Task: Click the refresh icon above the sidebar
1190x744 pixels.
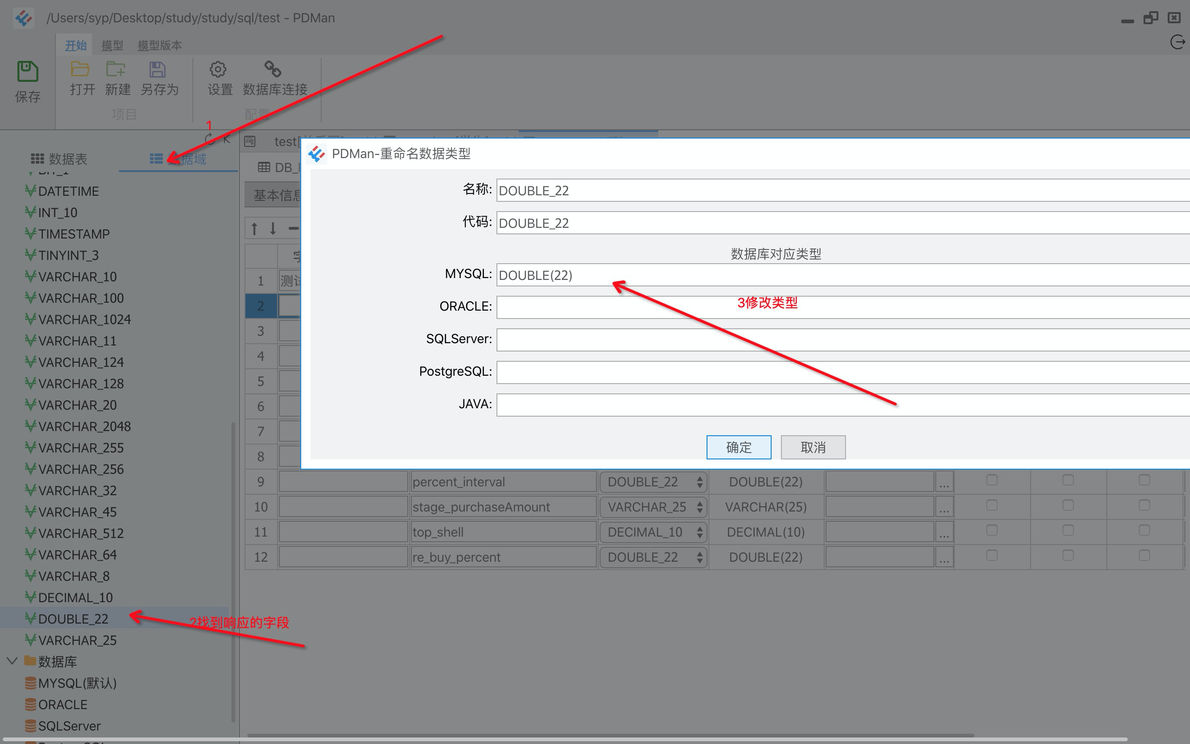Action: [209, 139]
